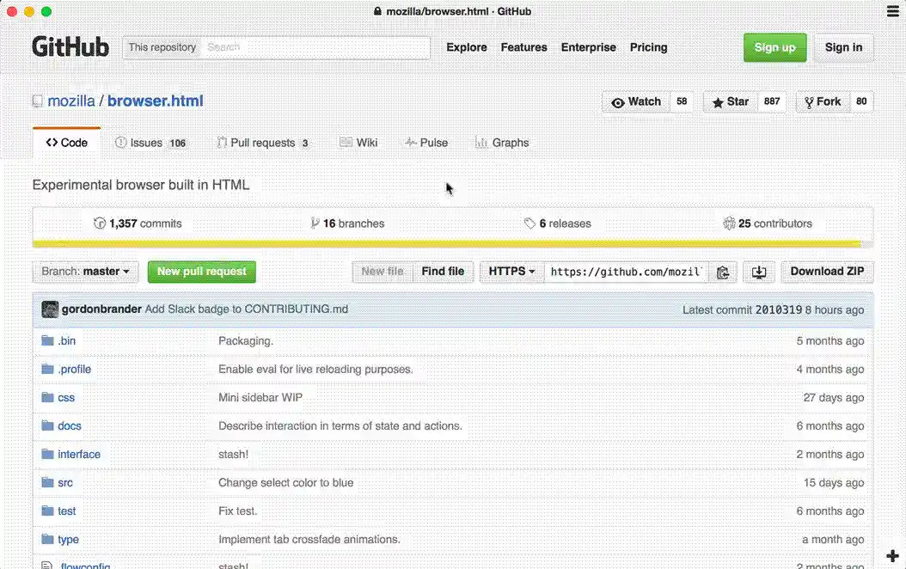This screenshot has width=906, height=569.
Task: Switch 'This repository' search scope
Action: click(x=162, y=47)
